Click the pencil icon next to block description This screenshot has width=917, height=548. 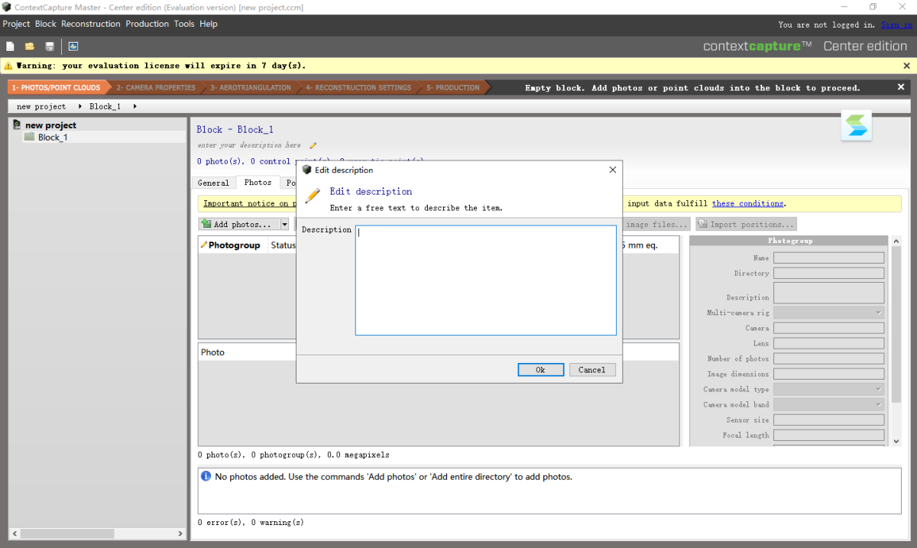[x=312, y=144]
